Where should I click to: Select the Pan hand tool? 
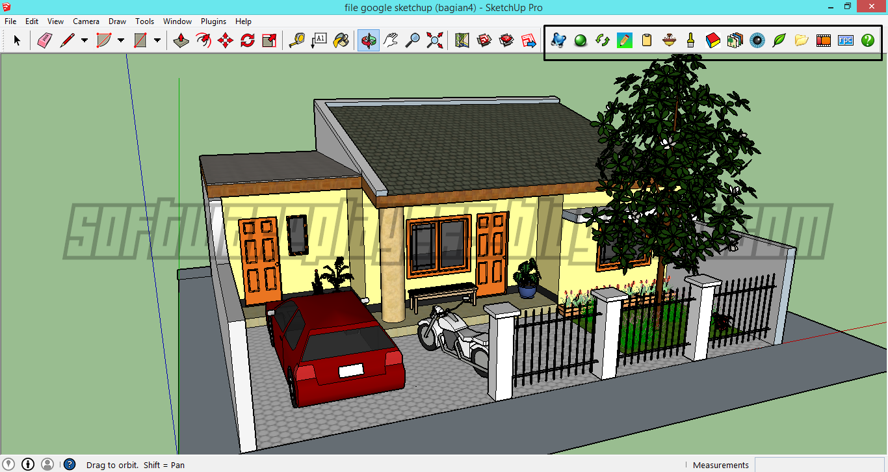tap(390, 40)
